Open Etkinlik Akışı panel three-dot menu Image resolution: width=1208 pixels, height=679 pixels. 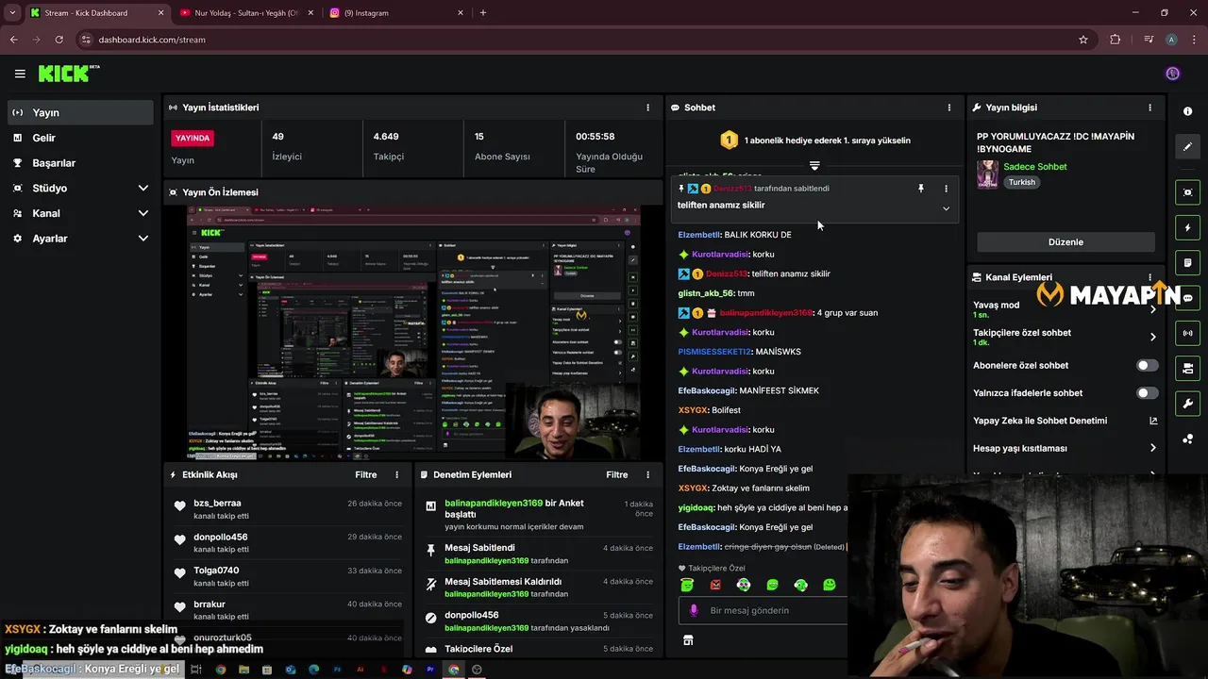396,475
